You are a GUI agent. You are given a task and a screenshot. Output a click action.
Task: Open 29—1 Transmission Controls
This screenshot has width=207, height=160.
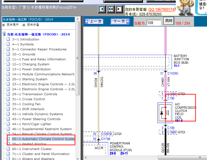click(34, 94)
